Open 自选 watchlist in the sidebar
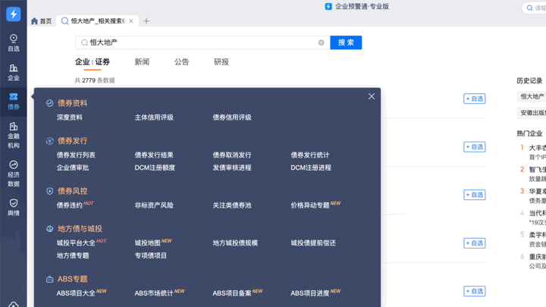Screen dimensions: 546x307 click(x=13, y=42)
